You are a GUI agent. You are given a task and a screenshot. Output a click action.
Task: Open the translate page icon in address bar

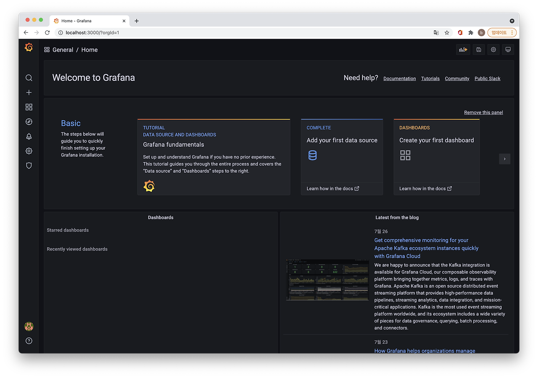(x=436, y=32)
